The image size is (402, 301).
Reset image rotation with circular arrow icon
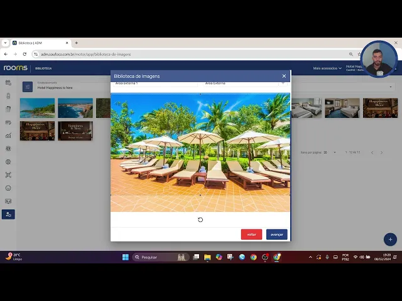pyautogui.click(x=200, y=219)
